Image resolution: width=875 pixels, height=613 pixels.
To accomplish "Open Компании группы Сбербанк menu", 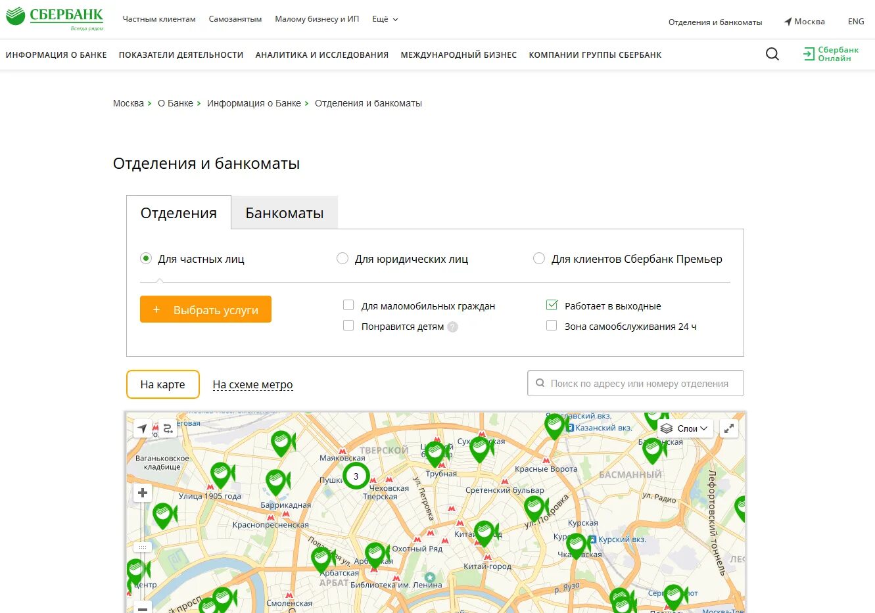I will point(595,55).
